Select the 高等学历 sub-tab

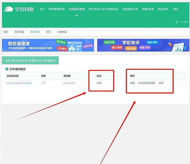click(x=35, y=32)
